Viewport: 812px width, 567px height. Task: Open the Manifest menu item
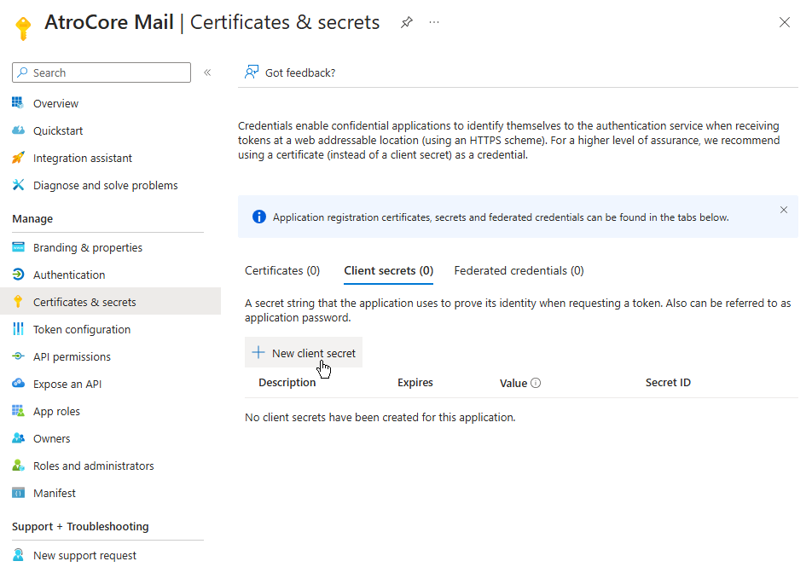coord(55,493)
